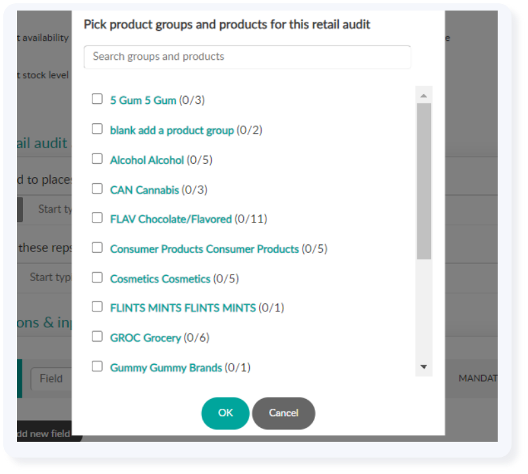Open the Cosmetics Cosmetics group link
The width and height of the screenshot is (528, 474).
pyautogui.click(x=160, y=279)
